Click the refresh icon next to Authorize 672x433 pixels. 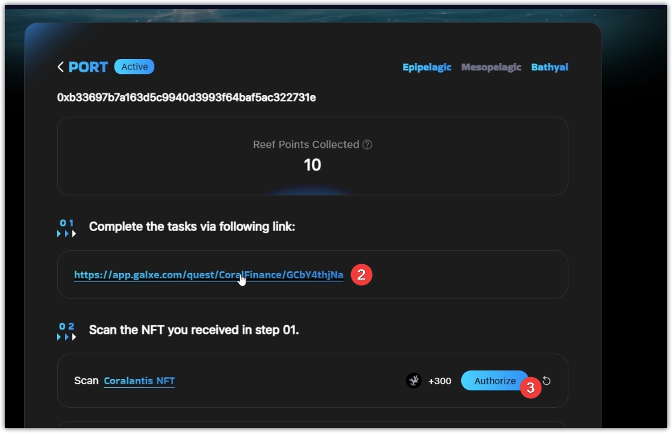(x=547, y=381)
